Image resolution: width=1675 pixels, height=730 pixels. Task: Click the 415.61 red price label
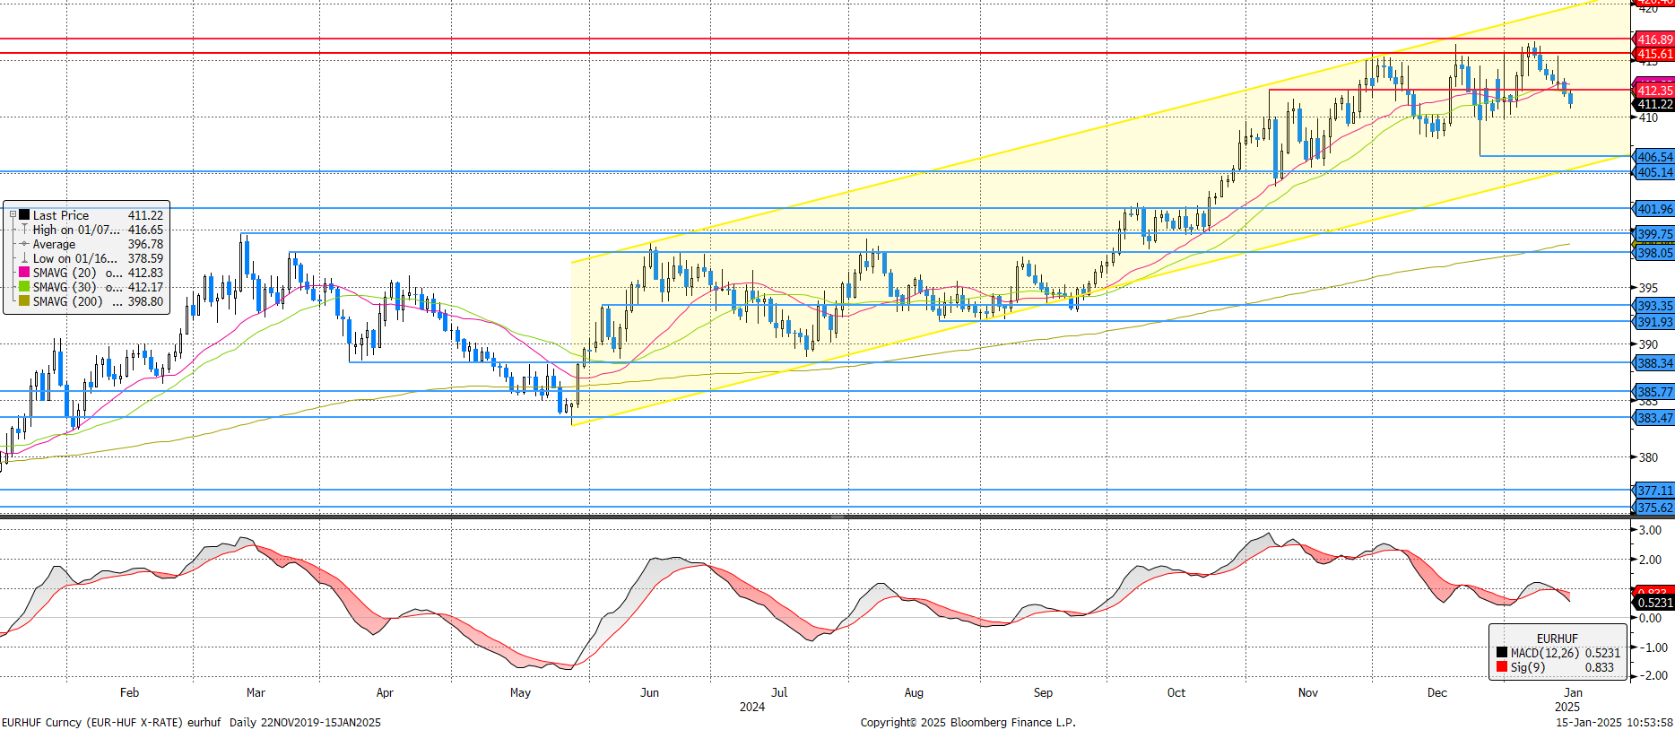click(x=1654, y=54)
